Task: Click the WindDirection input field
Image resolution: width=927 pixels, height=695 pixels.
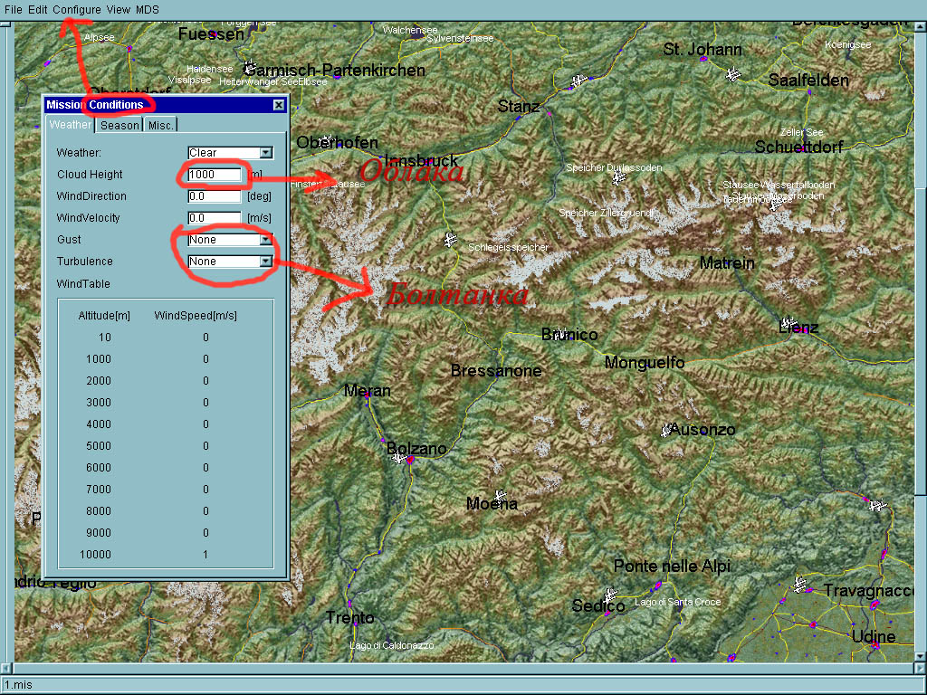Action: tap(215, 196)
